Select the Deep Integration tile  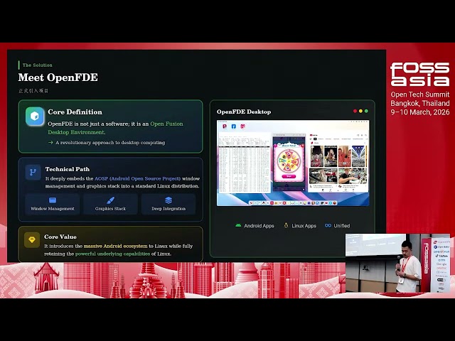coord(168,204)
